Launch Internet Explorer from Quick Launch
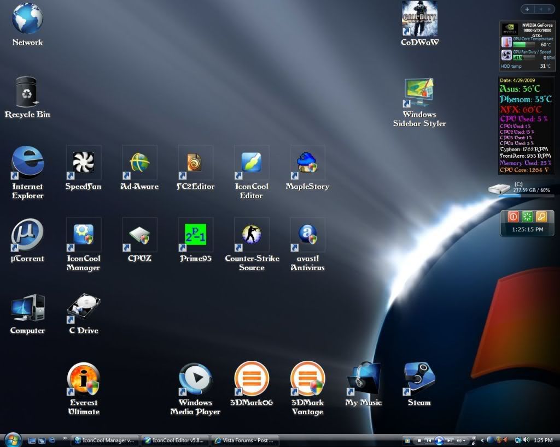This screenshot has height=447, width=560. click(x=52, y=440)
